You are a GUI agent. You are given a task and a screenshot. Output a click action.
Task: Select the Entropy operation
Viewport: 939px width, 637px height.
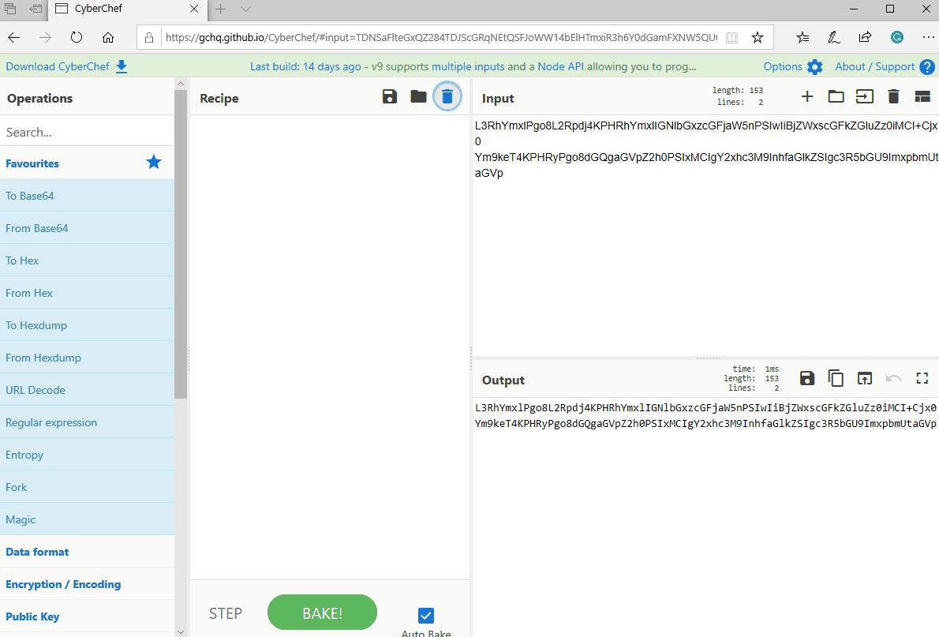(87, 455)
